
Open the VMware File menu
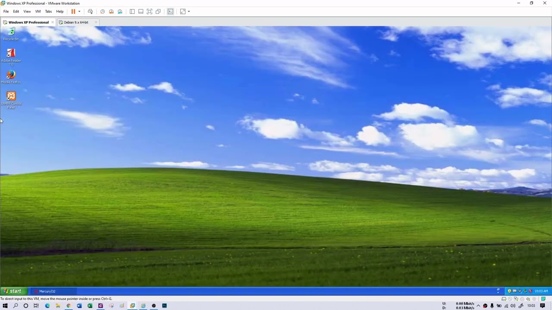click(6, 12)
